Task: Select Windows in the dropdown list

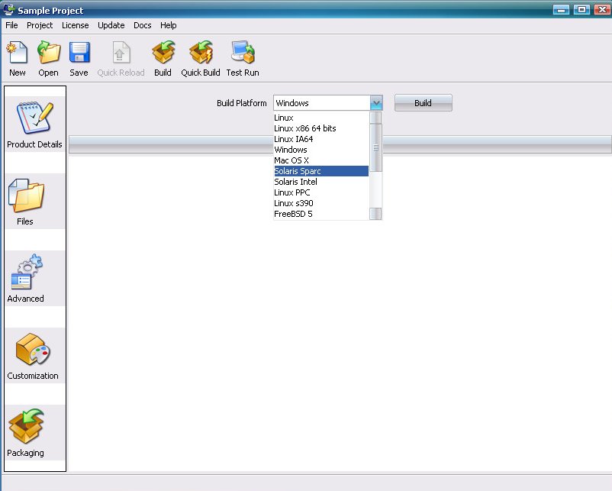Action: click(320, 150)
